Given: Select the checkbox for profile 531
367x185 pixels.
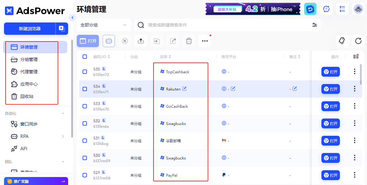Looking at the screenshot, I should pos(85,141).
